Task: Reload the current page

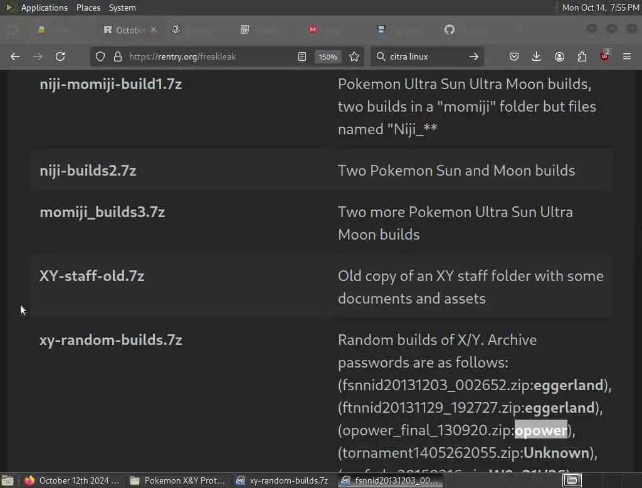Action: click(60, 56)
